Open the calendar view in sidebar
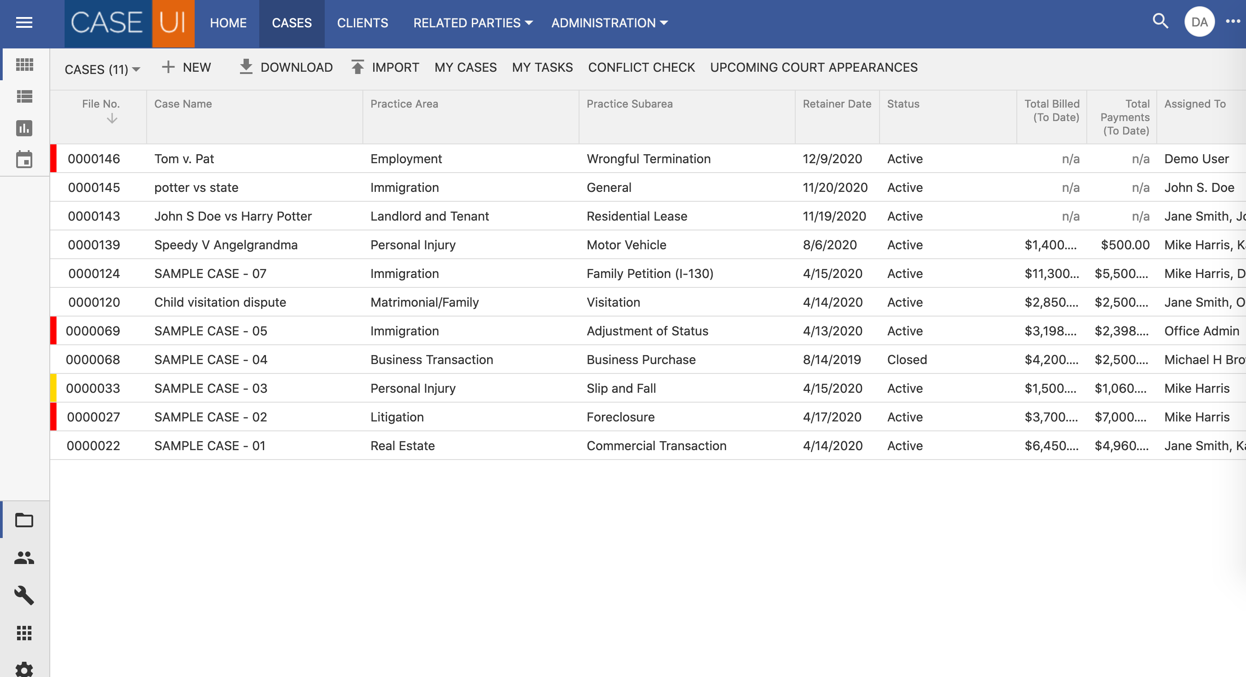This screenshot has height=677, width=1246. 25,160
